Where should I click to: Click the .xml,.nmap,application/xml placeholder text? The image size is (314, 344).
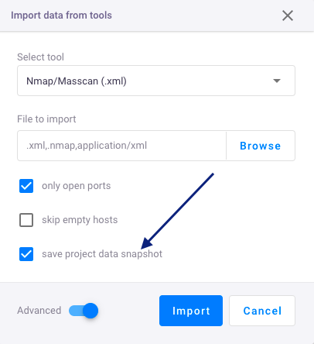87,146
